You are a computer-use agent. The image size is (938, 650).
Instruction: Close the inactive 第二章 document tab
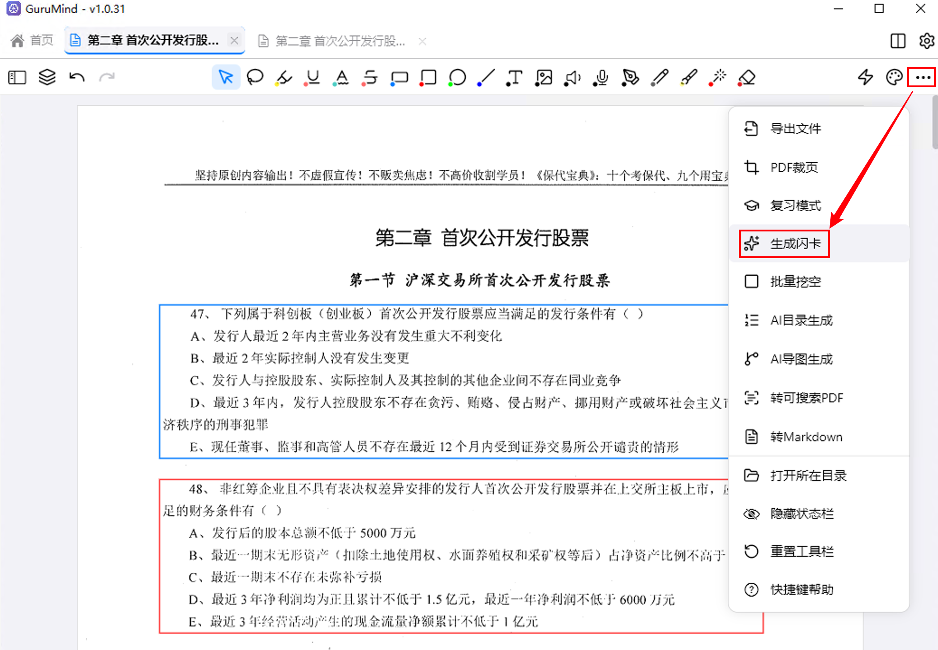[422, 41]
